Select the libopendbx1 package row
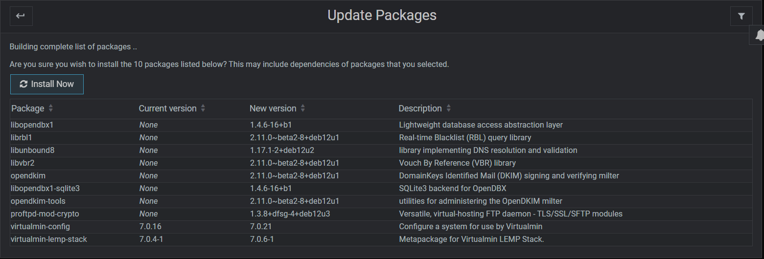Viewport: 764px width, 259px height. 381,125
